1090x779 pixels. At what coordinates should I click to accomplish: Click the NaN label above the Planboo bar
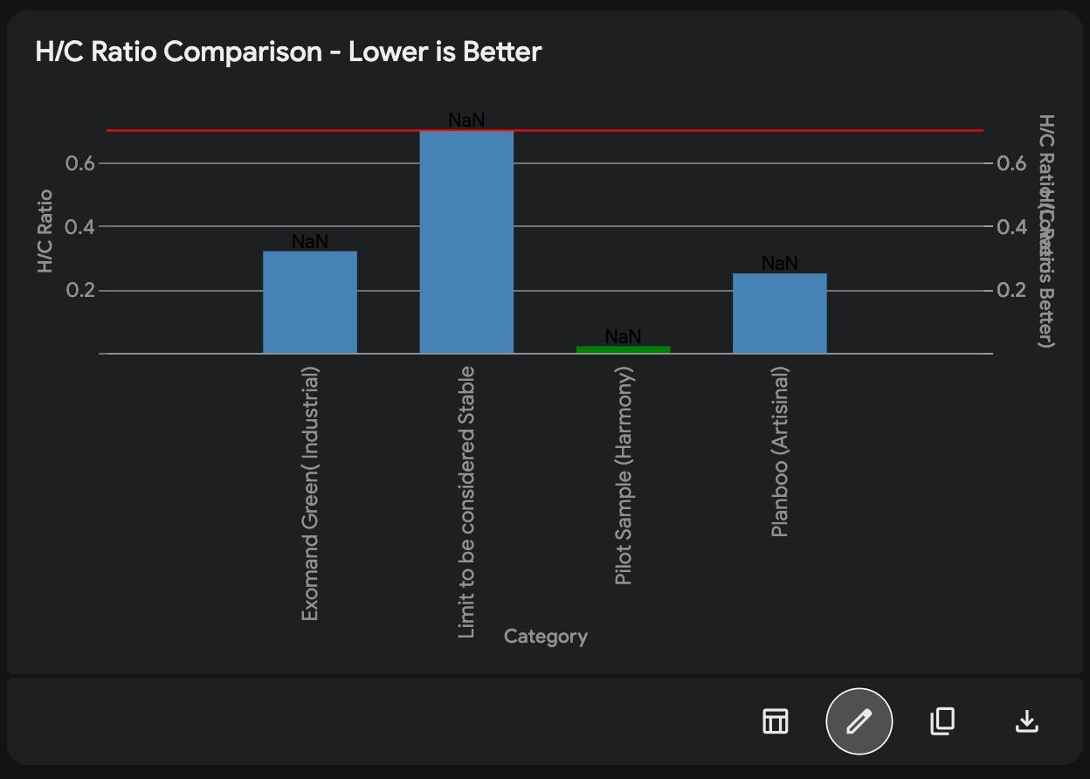tap(779, 262)
